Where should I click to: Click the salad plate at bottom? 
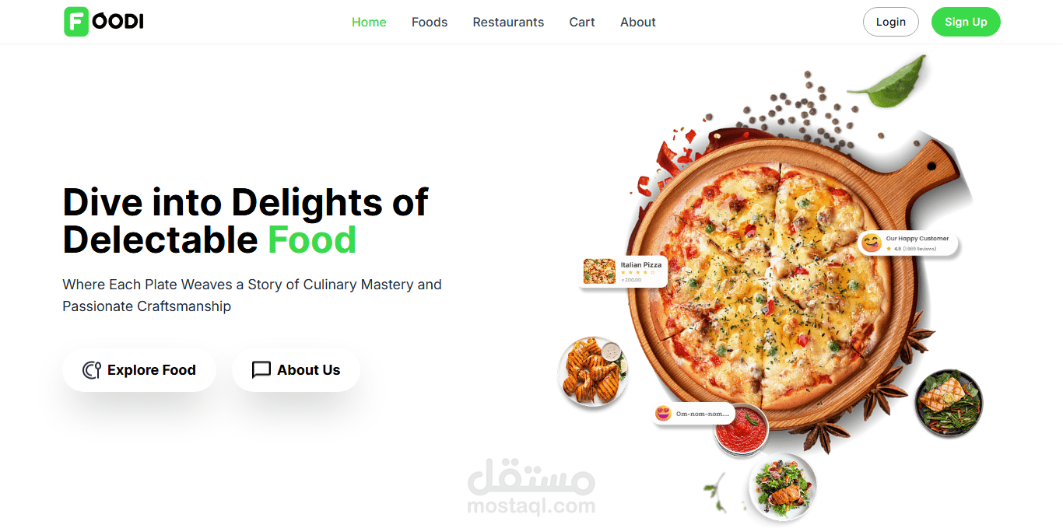pyautogui.click(x=782, y=488)
